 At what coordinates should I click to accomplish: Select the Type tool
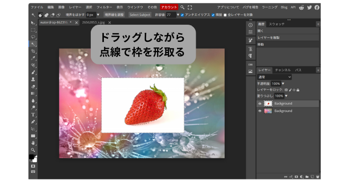[33, 115]
